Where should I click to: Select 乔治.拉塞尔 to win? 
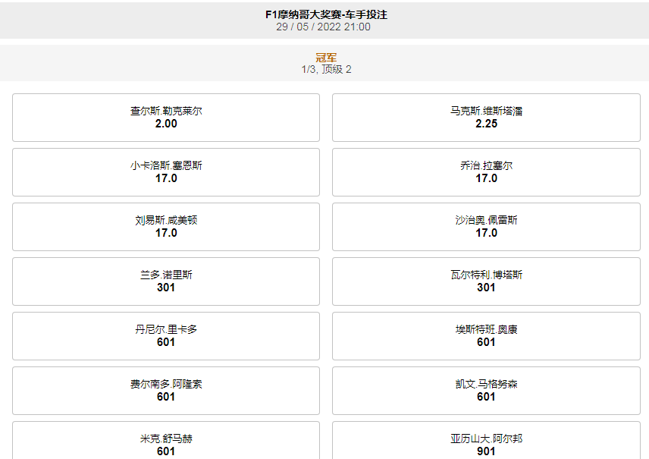[x=486, y=172]
